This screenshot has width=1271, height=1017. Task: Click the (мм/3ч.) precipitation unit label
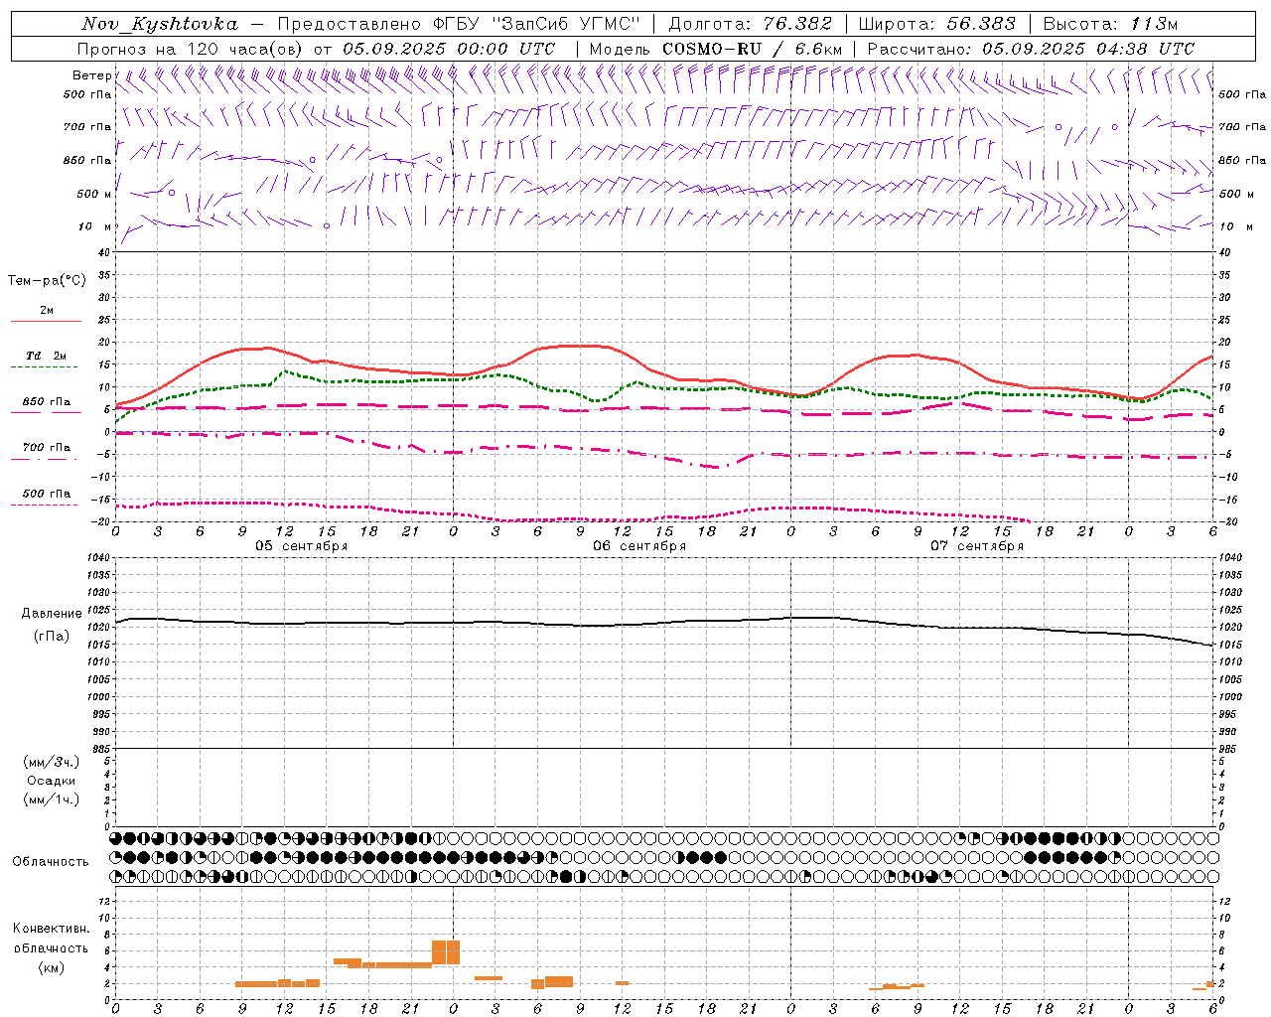tap(52, 763)
